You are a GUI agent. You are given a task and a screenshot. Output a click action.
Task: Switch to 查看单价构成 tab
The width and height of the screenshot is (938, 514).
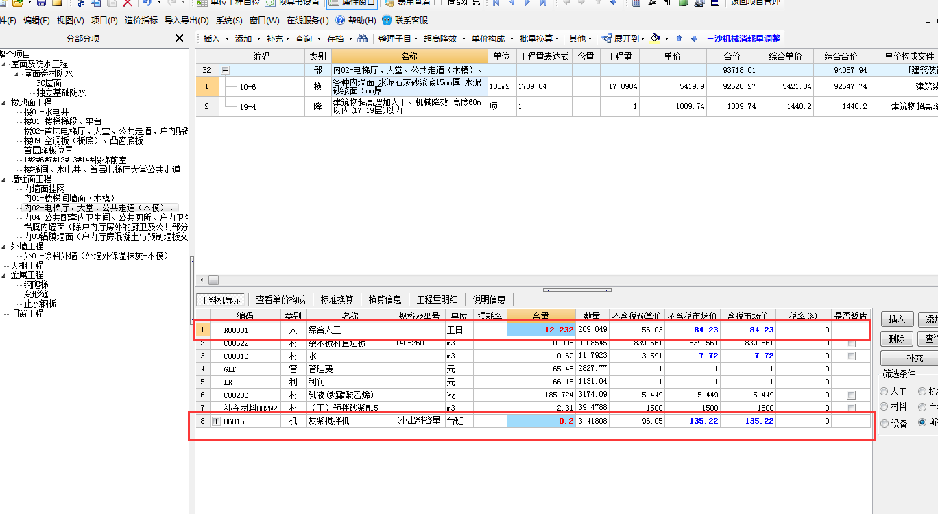[280, 299]
